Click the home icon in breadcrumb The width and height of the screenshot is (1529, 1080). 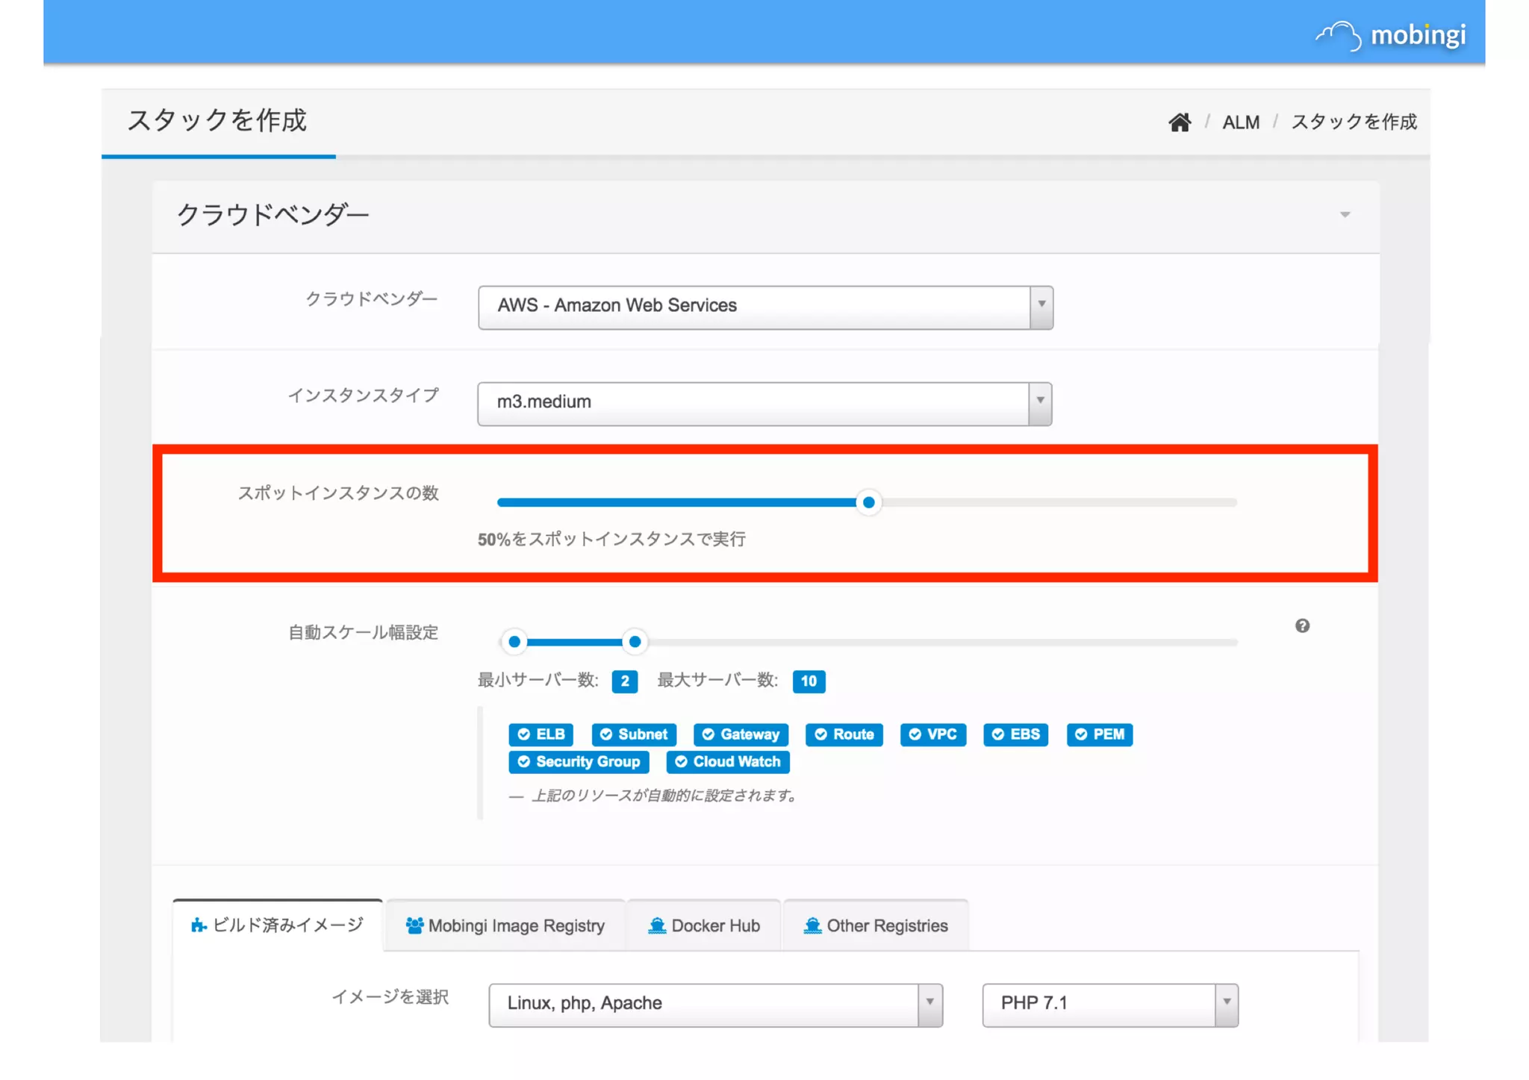coord(1179,122)
